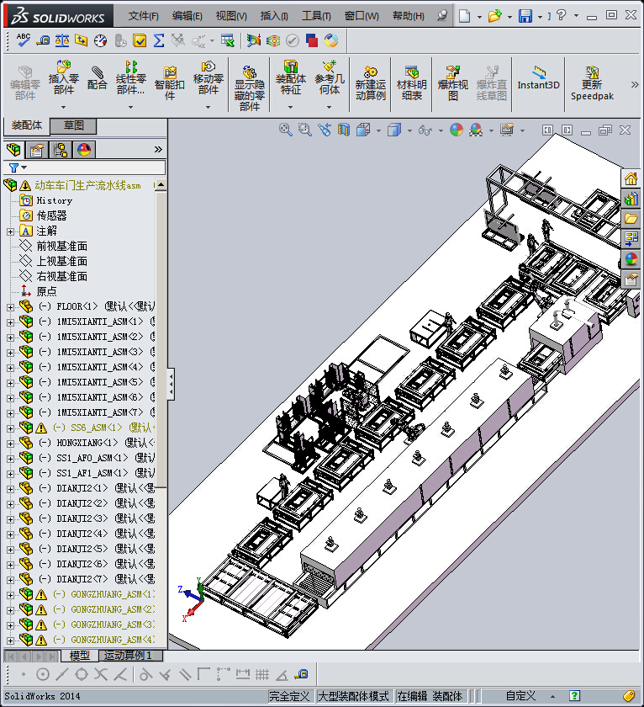Viewport: 644px width, 707px height.
Task: Open 文件(F) menu
Action: click(143, 16)
